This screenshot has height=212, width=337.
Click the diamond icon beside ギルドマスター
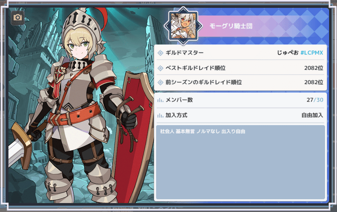point(160,53)
